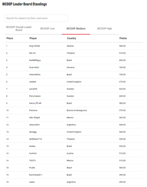
Task: Click the player username search field
Action: click(x=36, y=18)
